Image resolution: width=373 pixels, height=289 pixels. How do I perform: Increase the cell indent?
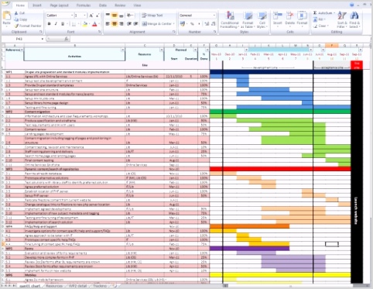pos(135,24)
